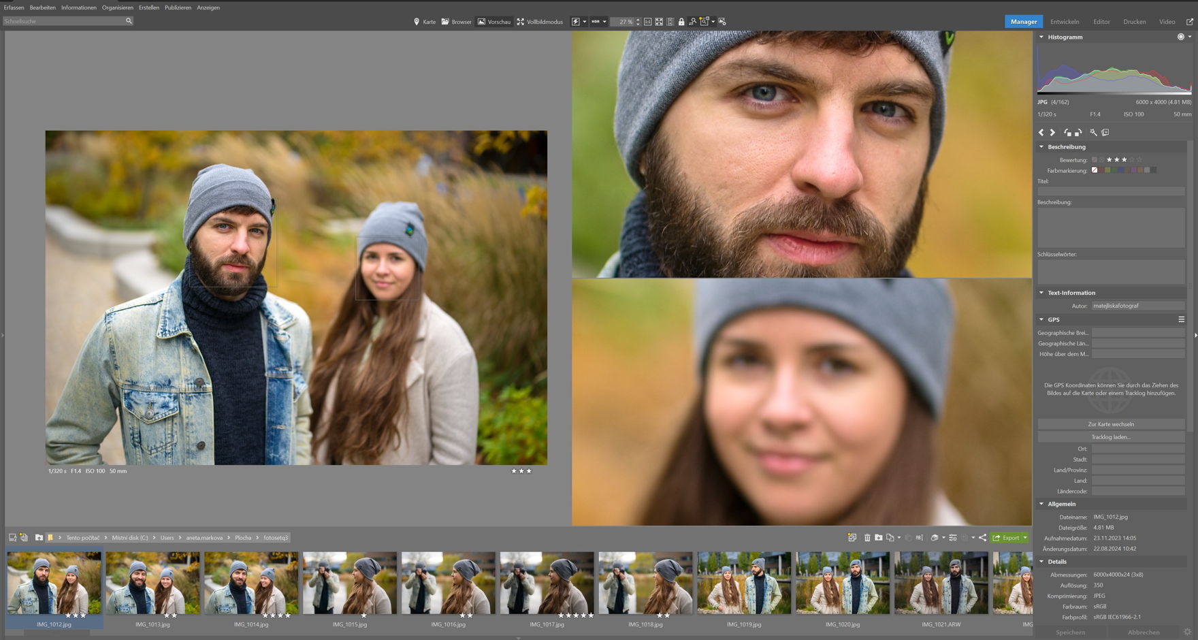Screen dimensions: 1198x640
Task: Open the Bearbeiten menu
Action: [x=42, y=7]
